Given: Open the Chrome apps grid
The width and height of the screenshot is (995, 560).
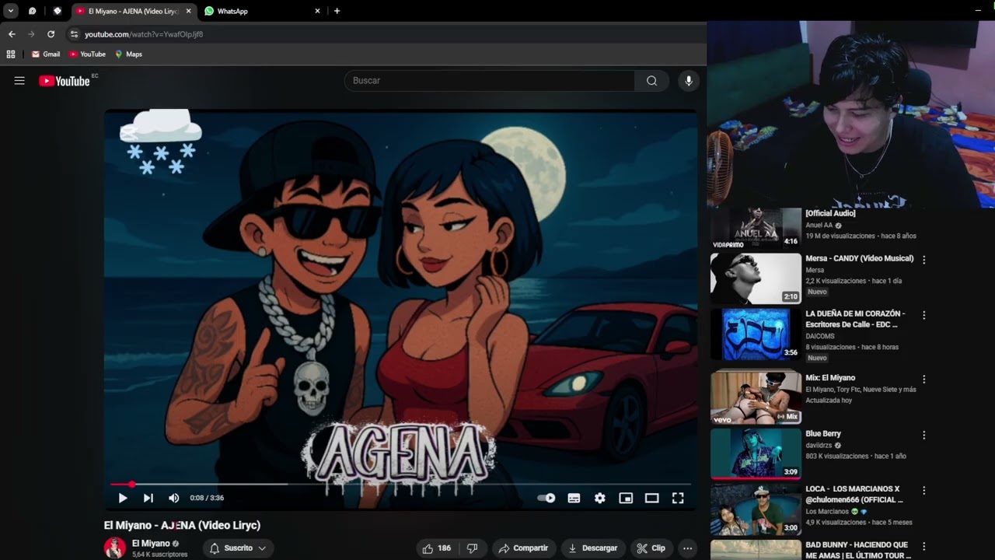Looking at the screenshot, I should [x=11, y=54].
